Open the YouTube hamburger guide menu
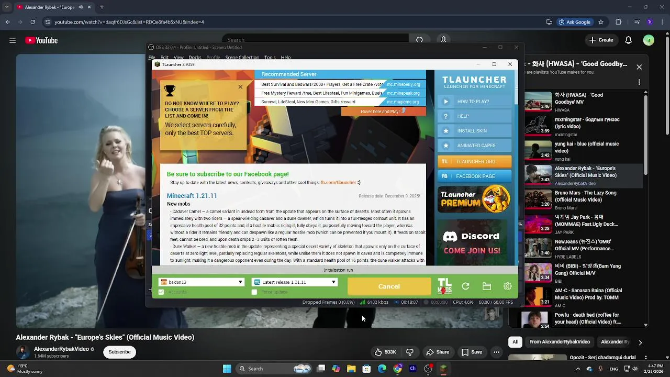This screenshot has width=670, height=377. [13, 40]
